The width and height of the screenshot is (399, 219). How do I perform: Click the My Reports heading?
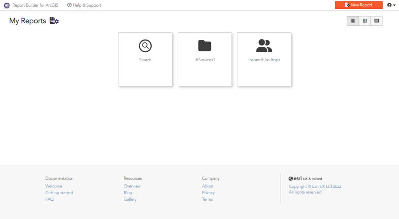tap(28, 21)
